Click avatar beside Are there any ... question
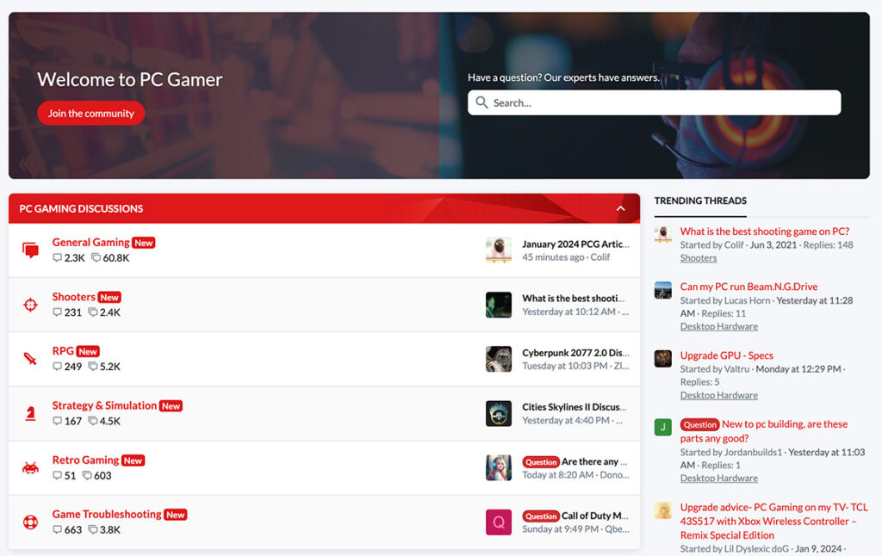The height and width of the screenshot is (556, 882). pyautogui.click(x=499, y=467)
